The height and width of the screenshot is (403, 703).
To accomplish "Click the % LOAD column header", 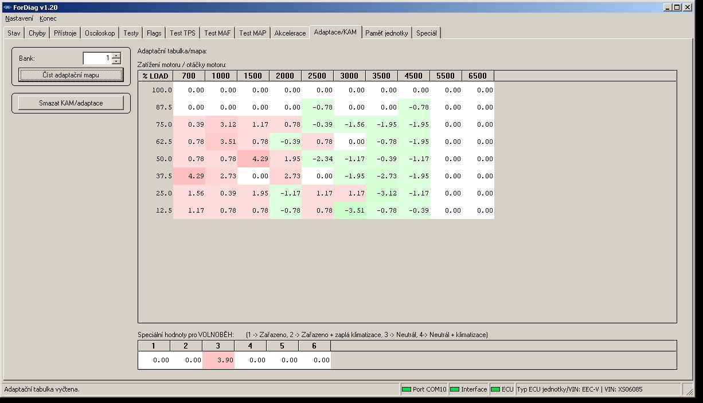I will coord(155,76).
